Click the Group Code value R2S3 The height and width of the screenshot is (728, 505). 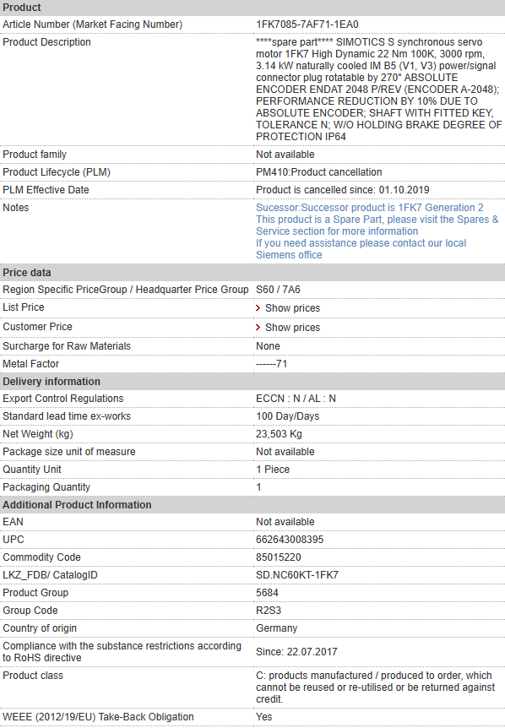[269, 611]
